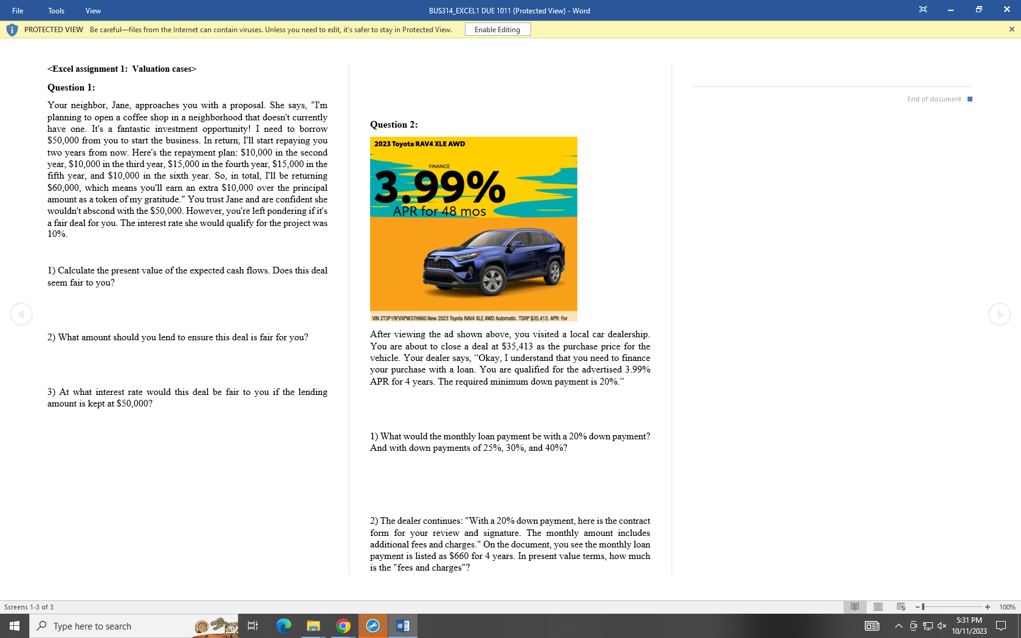Open File Explorer from the taskbar

tap(314, 626)
